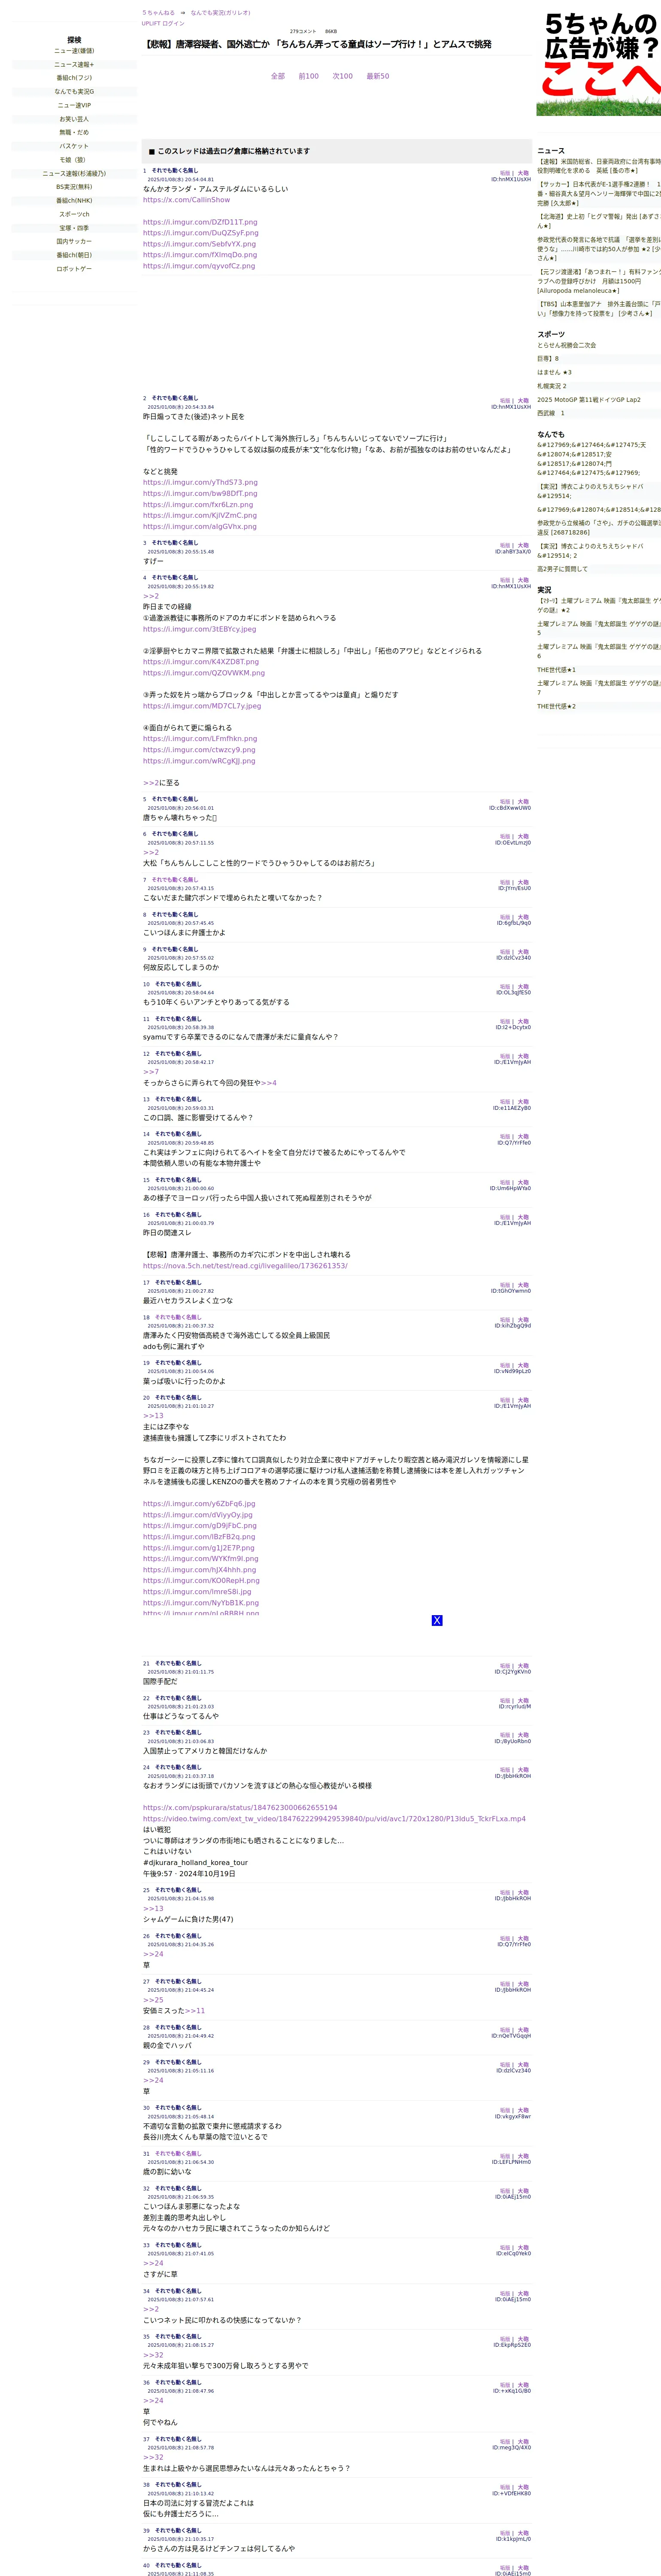Follow the >>32 anchor in post 35
This screenshot has height=2576, width=661.
[x=153, y=2355]
